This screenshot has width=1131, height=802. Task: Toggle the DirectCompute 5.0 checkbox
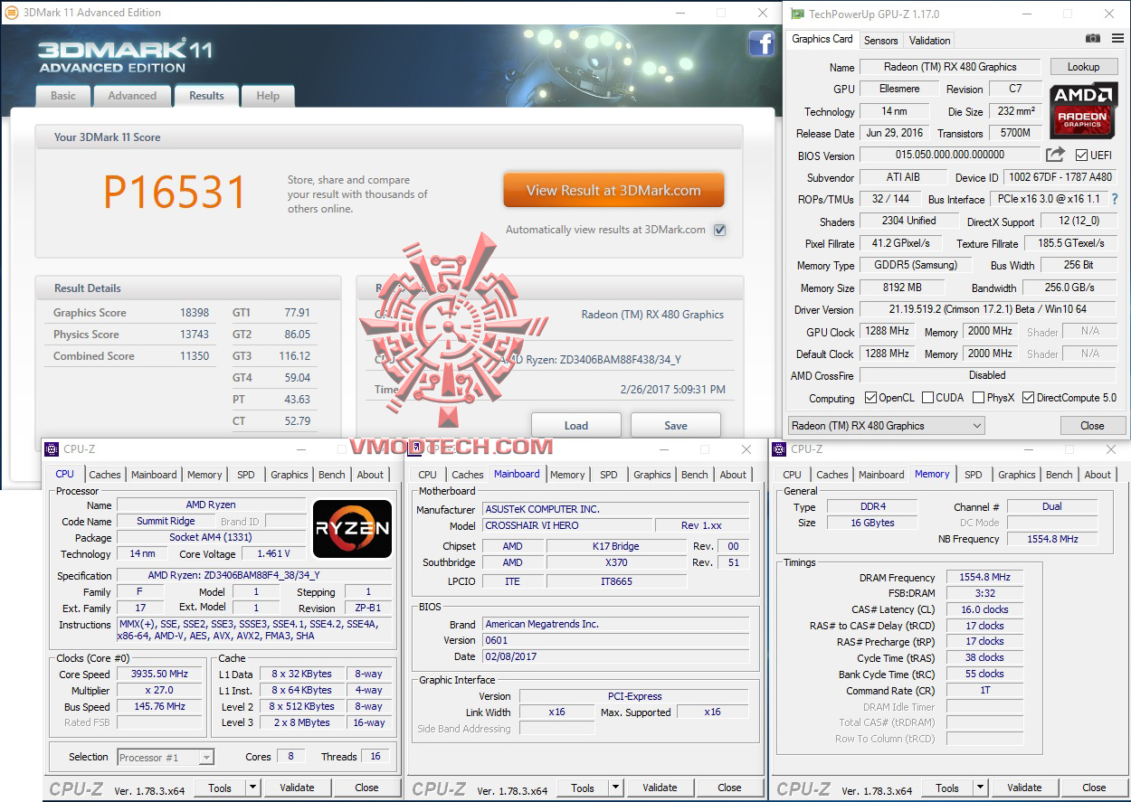click(1028, 397)
